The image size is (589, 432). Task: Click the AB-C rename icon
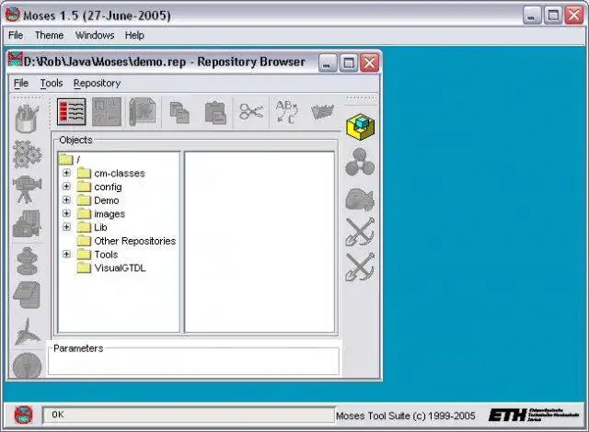(x=286, y=111)
